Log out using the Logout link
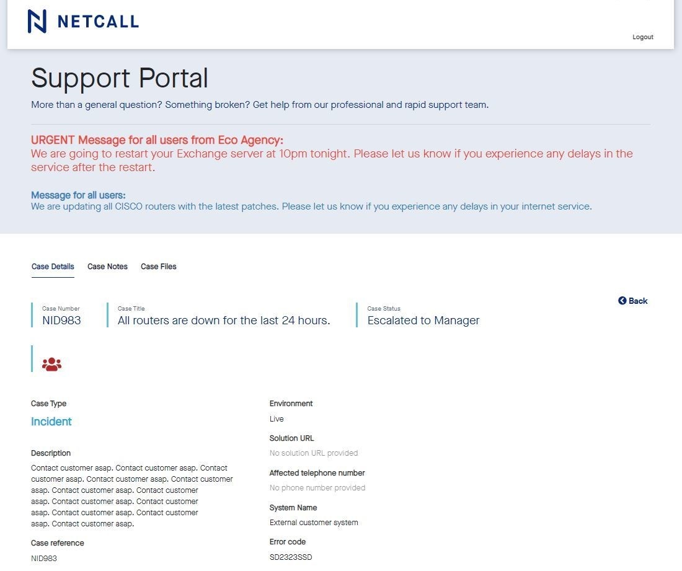Screen dimensions: 682x571 click(x=642, y=37)
